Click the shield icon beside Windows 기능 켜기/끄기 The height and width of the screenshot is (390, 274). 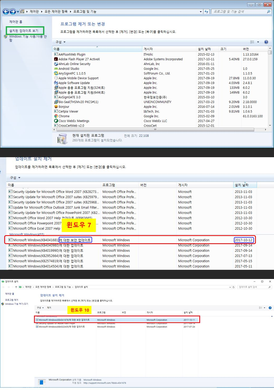click(x=3, y=304)
